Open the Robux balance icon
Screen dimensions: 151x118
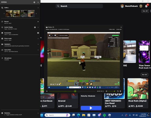[x=141, y=6]
